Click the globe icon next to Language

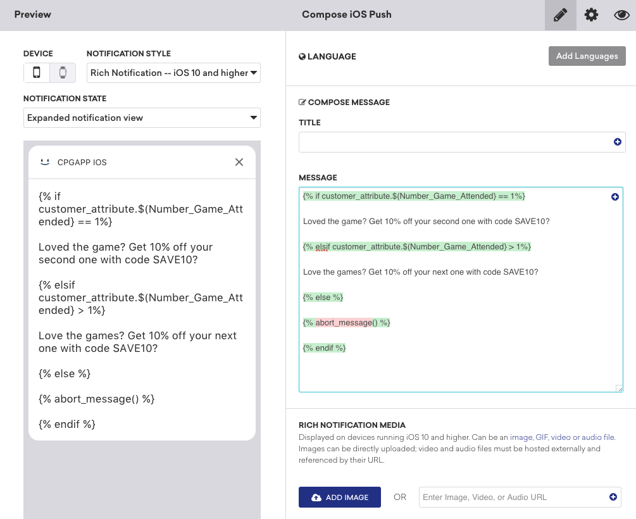pos(302,57)
